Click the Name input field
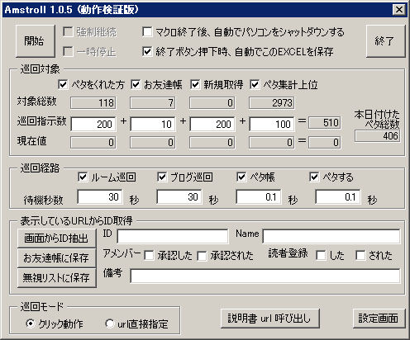Image resolution: width=410 pixels, height=340 pixels. [331, 236]
